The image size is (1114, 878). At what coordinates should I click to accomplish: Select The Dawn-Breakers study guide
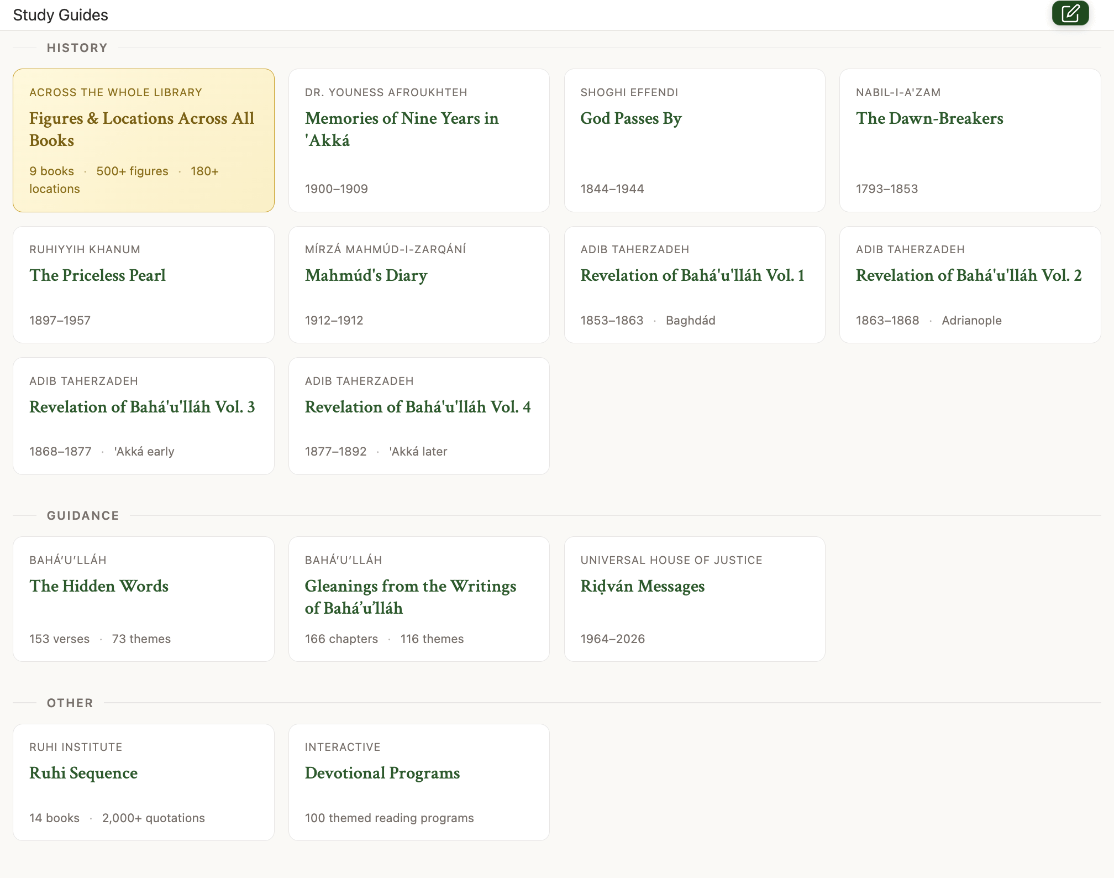tap(970, 140)
